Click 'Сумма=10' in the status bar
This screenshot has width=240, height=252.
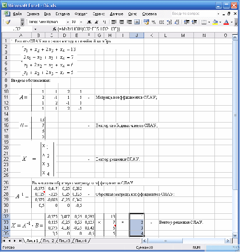[144, 247]
